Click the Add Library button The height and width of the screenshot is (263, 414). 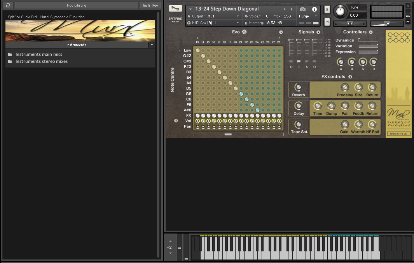(x=77, y=5)
